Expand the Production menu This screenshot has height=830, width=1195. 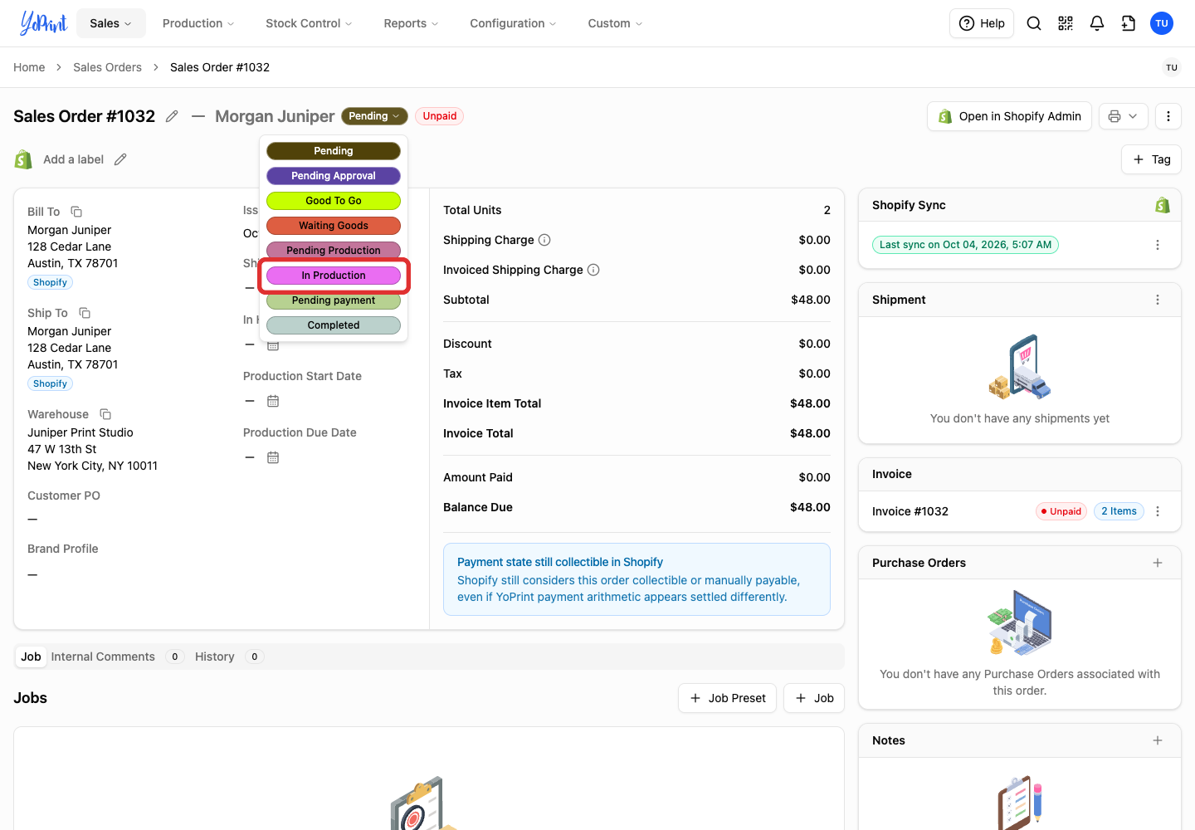pyautogui.click(x=198, y=23)
